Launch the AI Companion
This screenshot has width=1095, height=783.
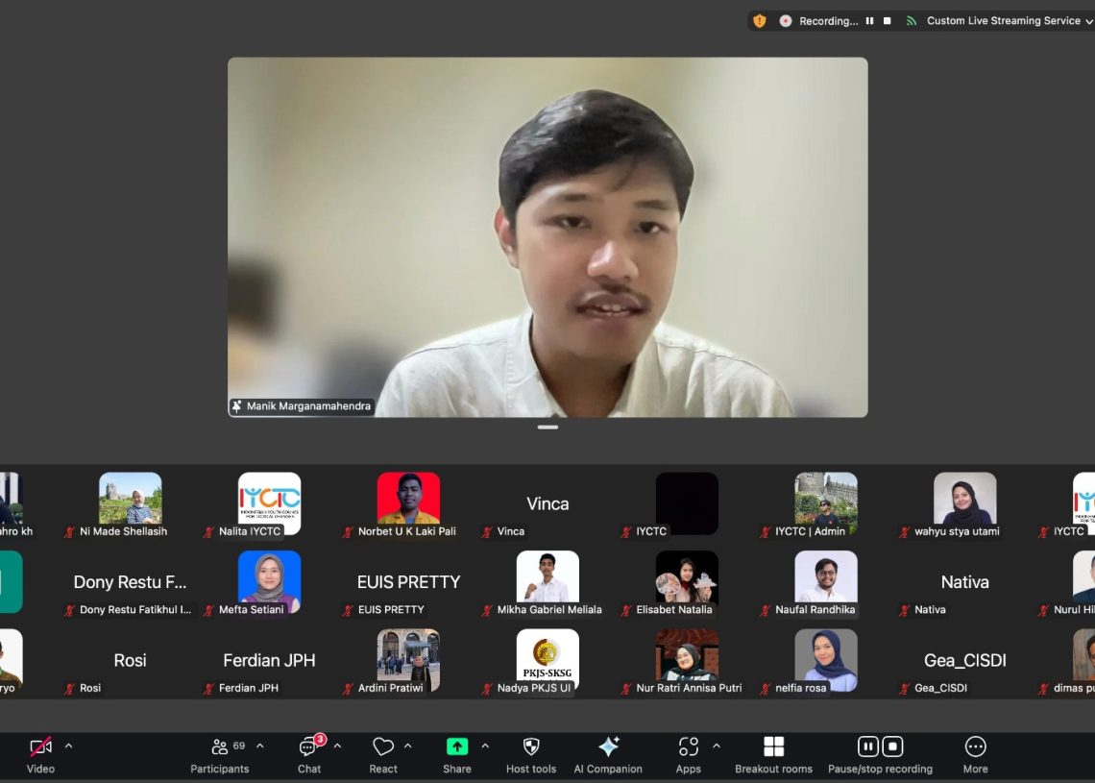click(608, 754)
